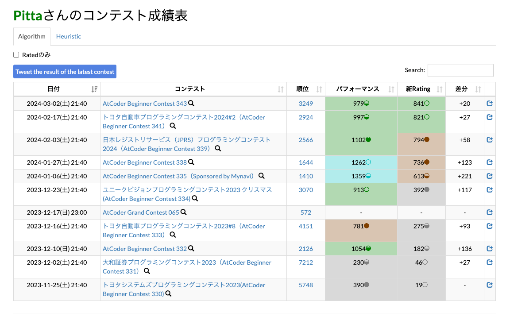Sort table by 順位 column

coord(306,89)
